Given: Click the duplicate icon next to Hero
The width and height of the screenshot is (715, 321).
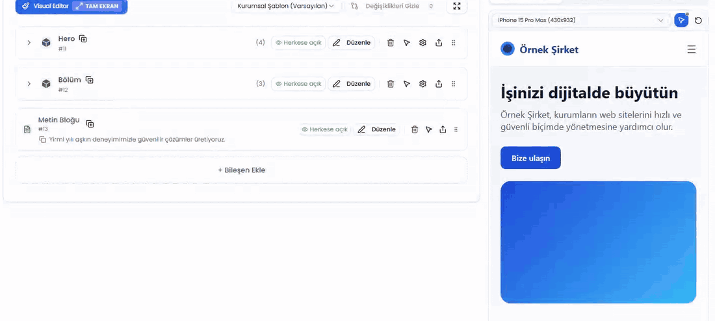Looking at the screenshot, I should coord(83,39).
